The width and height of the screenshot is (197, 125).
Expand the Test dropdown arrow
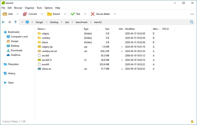85,14
